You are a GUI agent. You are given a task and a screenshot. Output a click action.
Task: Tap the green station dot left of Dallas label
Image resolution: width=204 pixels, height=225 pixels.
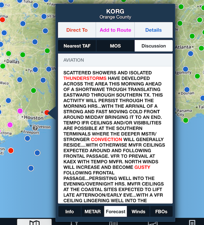point(3,66)
